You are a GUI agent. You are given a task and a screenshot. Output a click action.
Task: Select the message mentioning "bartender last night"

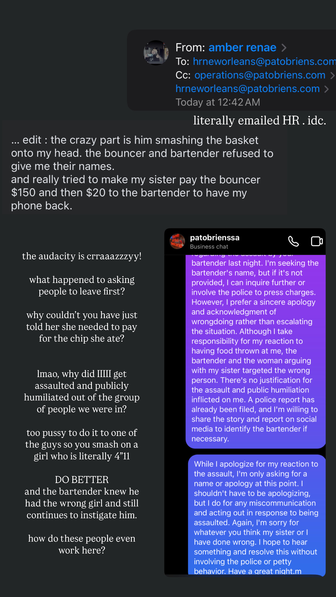[x=255, y=350]
